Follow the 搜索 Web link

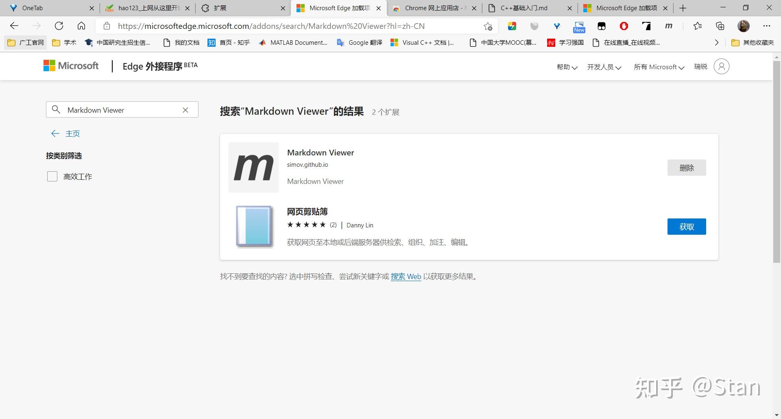pyautogui.click(x=406, y=277)
